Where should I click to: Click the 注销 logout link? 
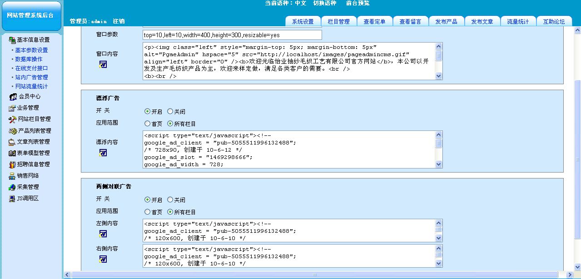click(119, 21)
